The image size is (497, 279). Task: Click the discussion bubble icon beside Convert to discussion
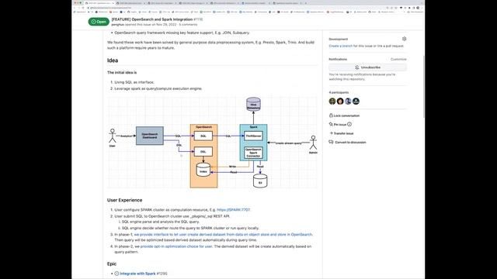(x=331, y=142)
